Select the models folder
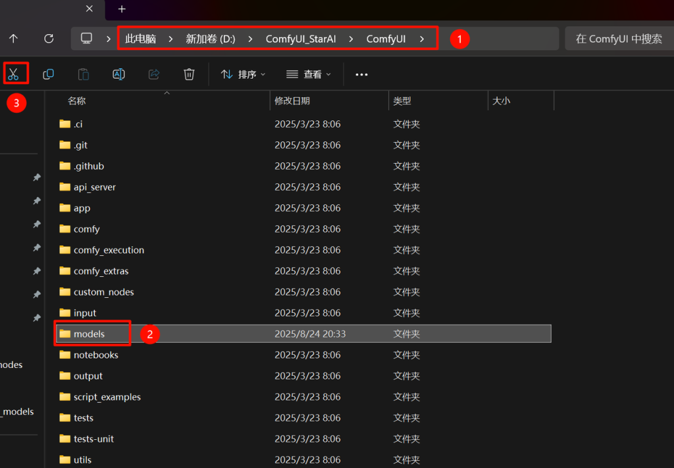 89,334
